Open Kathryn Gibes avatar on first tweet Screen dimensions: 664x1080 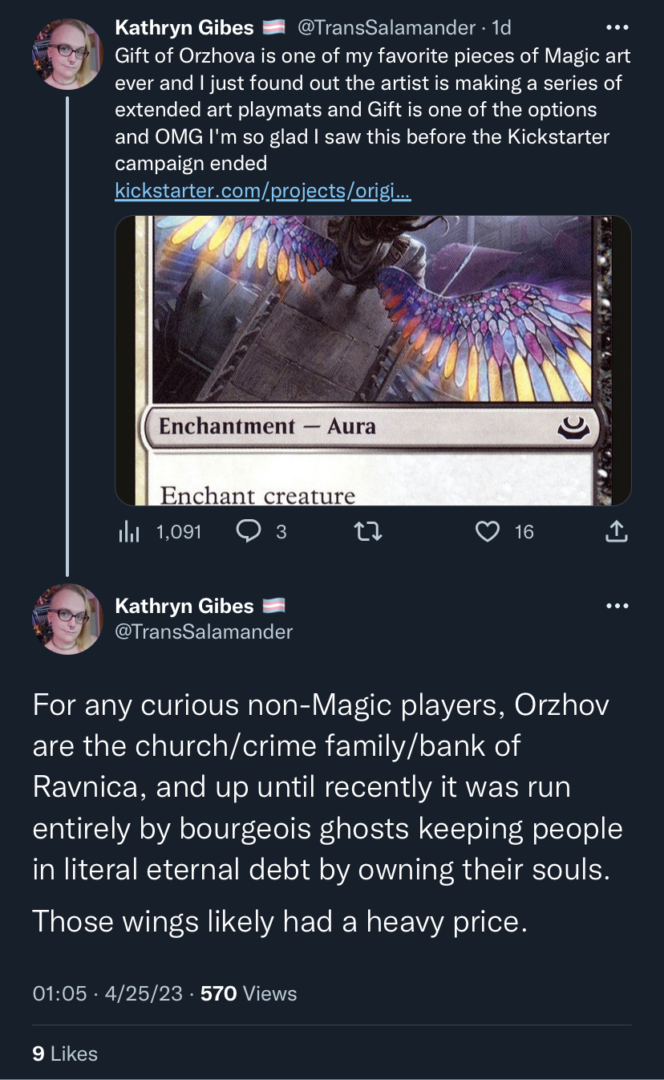(67, 54)
